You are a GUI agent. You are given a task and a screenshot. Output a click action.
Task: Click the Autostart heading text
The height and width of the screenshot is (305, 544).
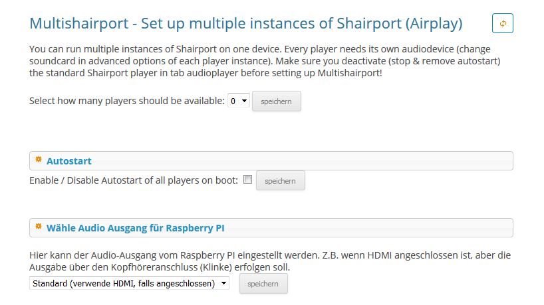[69, 161]
